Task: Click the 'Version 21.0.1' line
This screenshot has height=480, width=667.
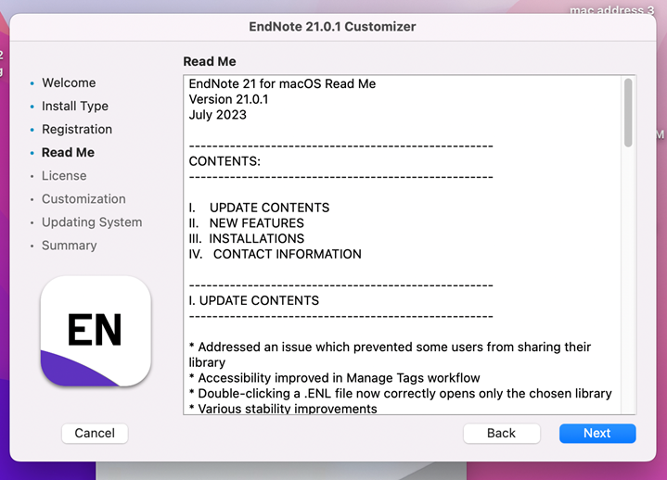Action: coord(228,99)
